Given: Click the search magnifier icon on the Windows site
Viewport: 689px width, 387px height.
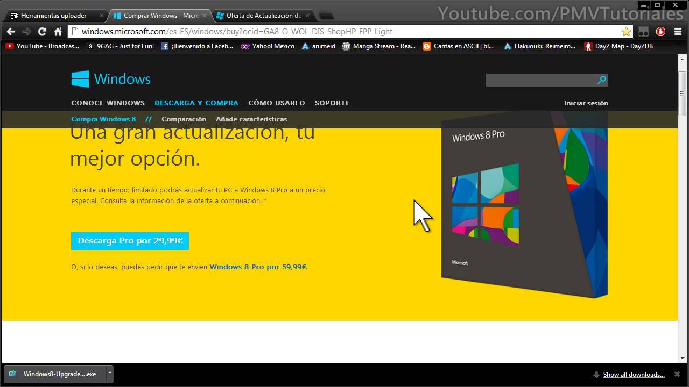Looking at the screenshot, I should click(x=602, y=80).
